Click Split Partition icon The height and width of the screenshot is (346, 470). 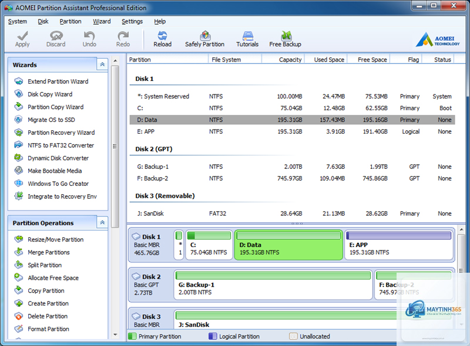[x=19, y=264]
